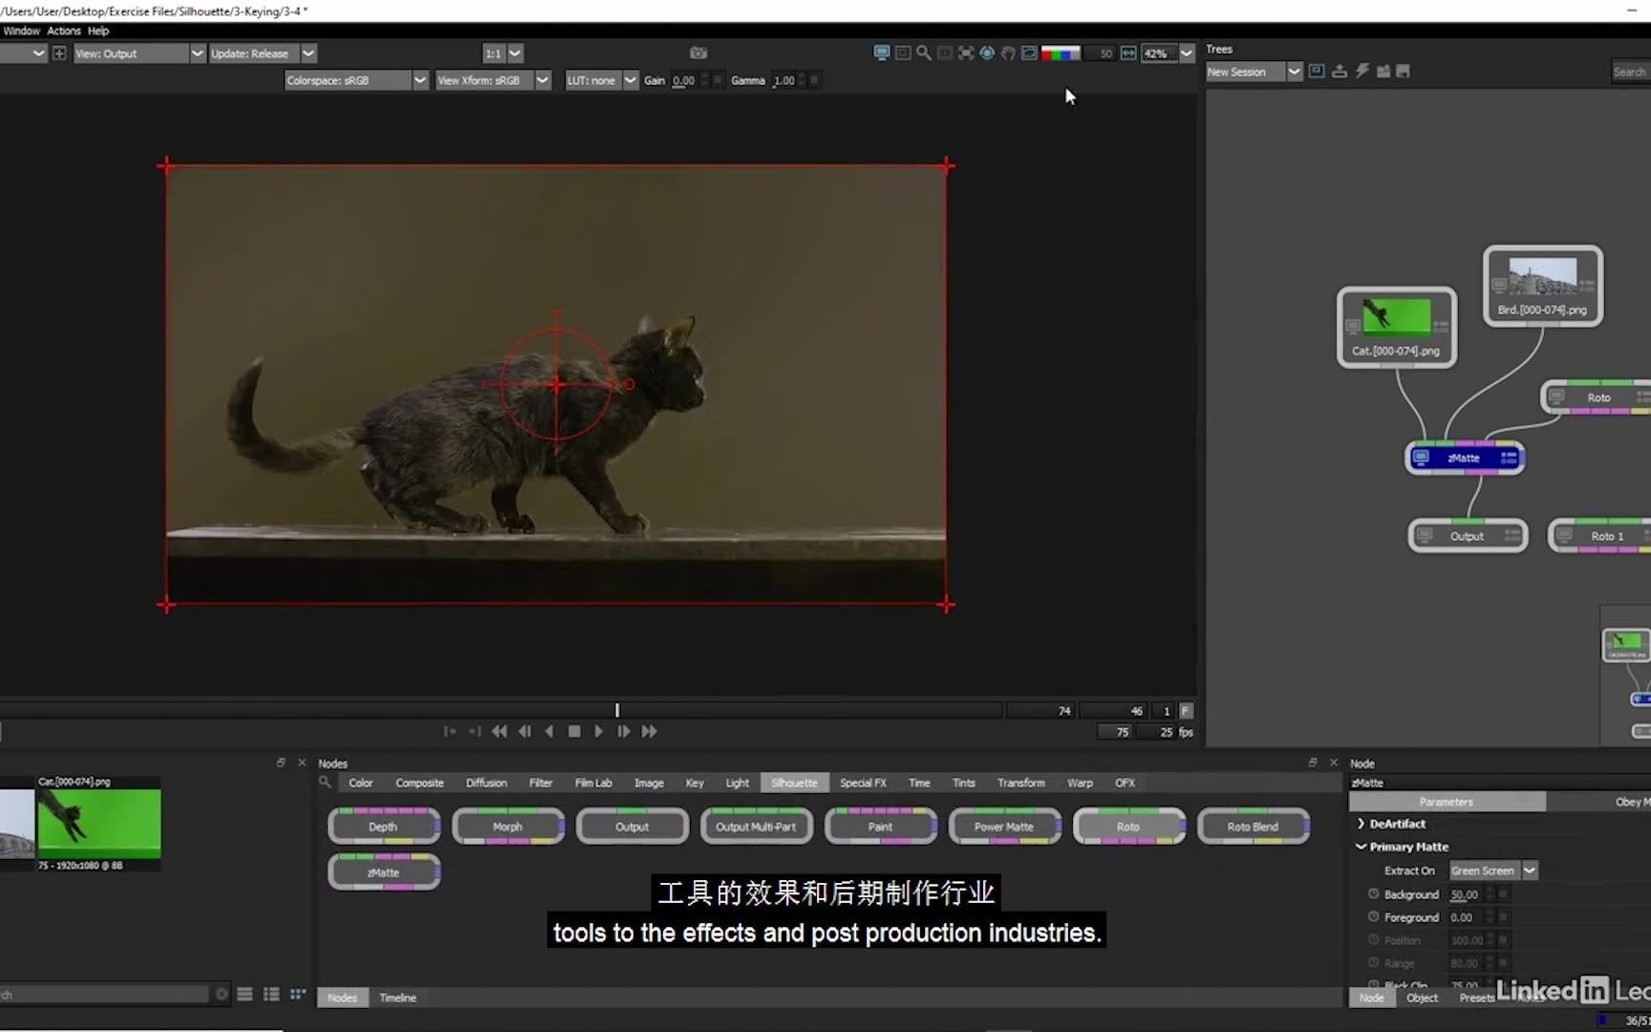Click the import/download icon in Trees toolbar
Screen dimensions: 1651x1032
(x=1340, y=71)
